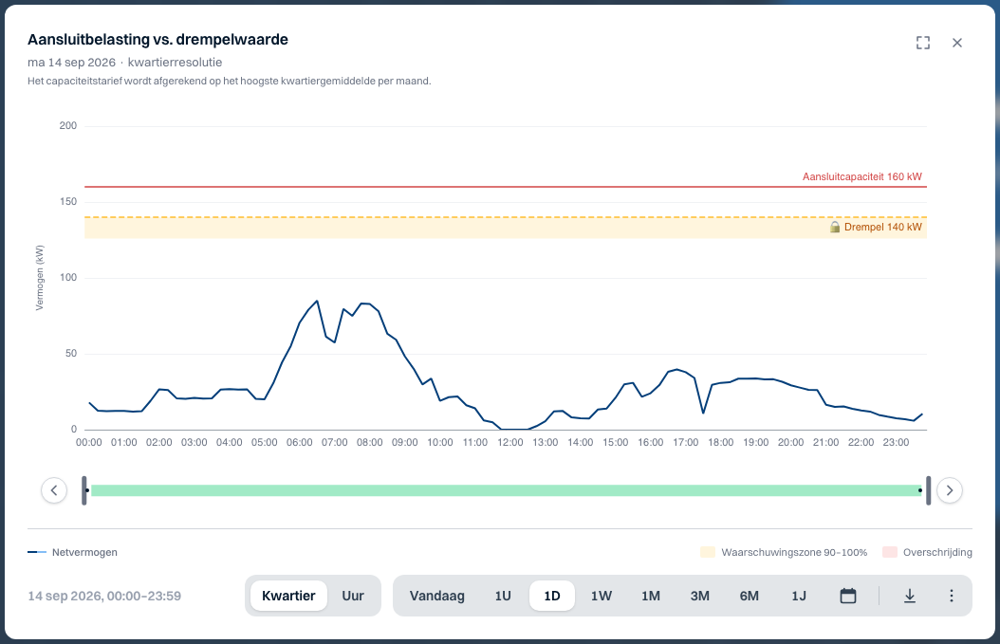Select the 1D time range
The image size is (1000, 644).
coord(551,596)
